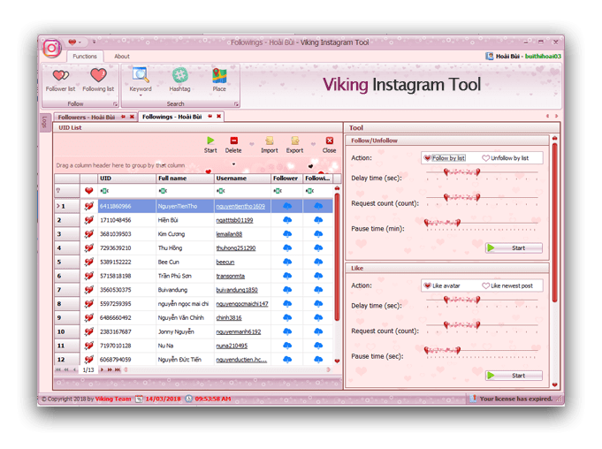Open the Follower column filter operator
The width and height of the screenshot is (602, 449).
tap(278, 191)
